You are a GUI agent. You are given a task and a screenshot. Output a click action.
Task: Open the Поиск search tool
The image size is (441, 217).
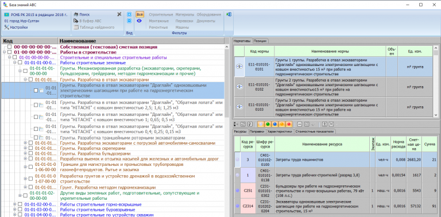82,14
